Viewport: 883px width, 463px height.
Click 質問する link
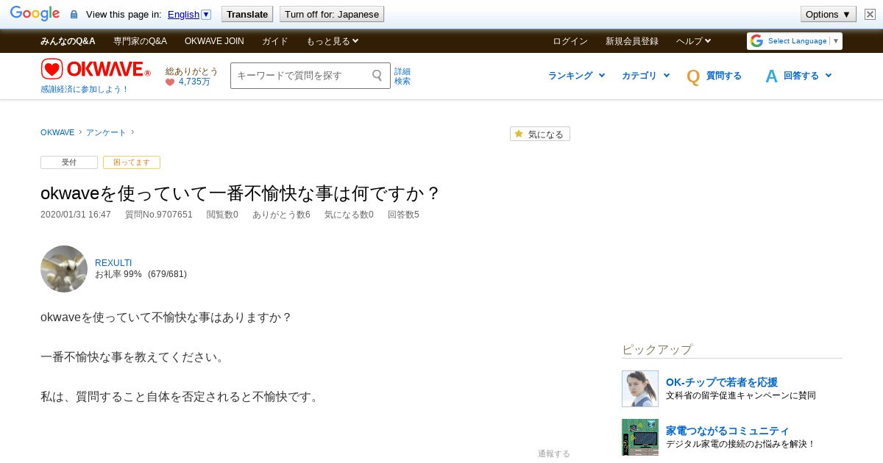tap(724, 76)
